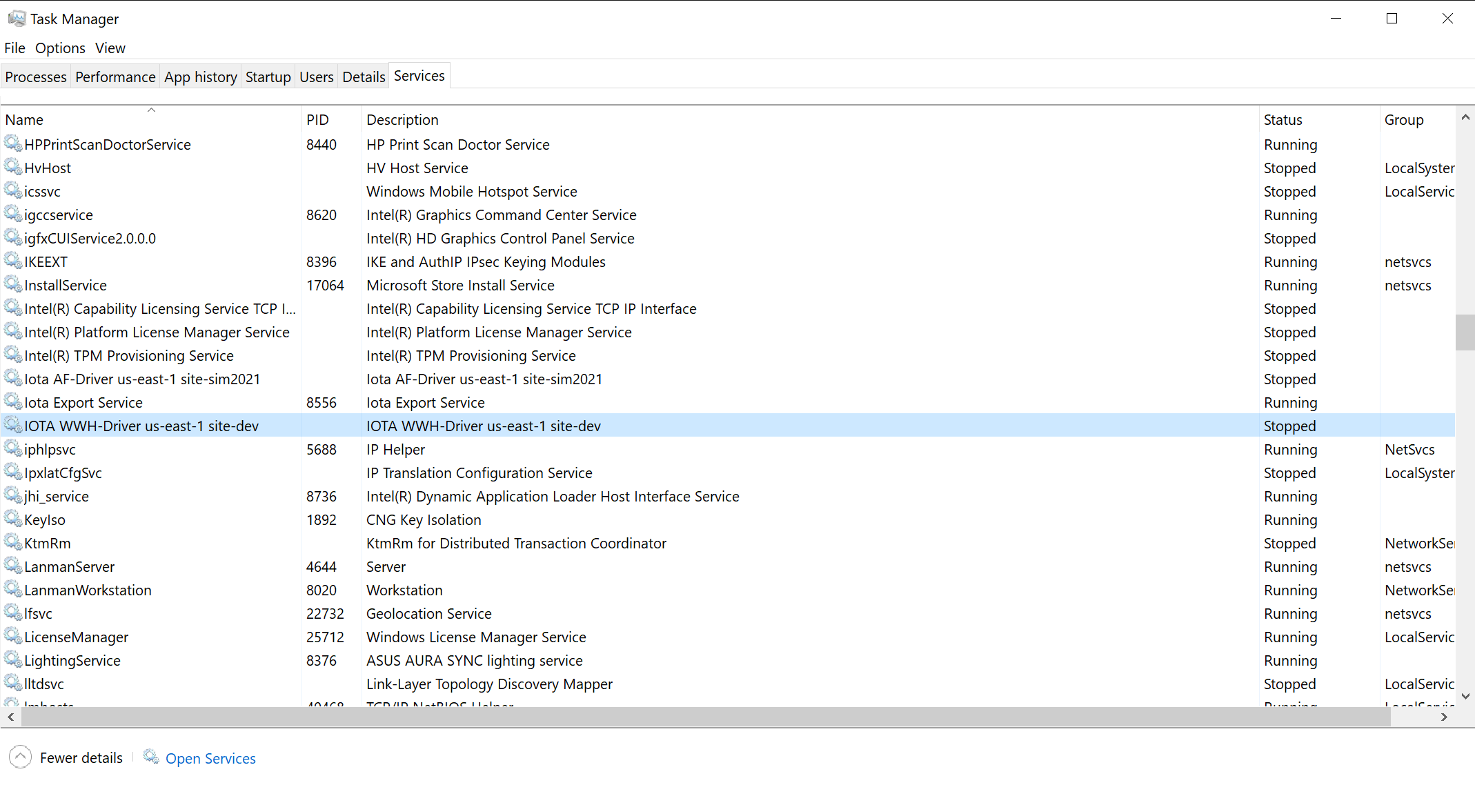This screenshot has width=1475, height=785.
Task: Click the vertical scrollbar up arrow
Action: click(x=1465, y=117)
